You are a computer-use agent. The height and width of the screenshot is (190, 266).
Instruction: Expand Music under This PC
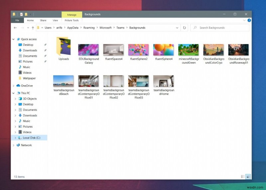pyautogui.click(x=15, y=121)
